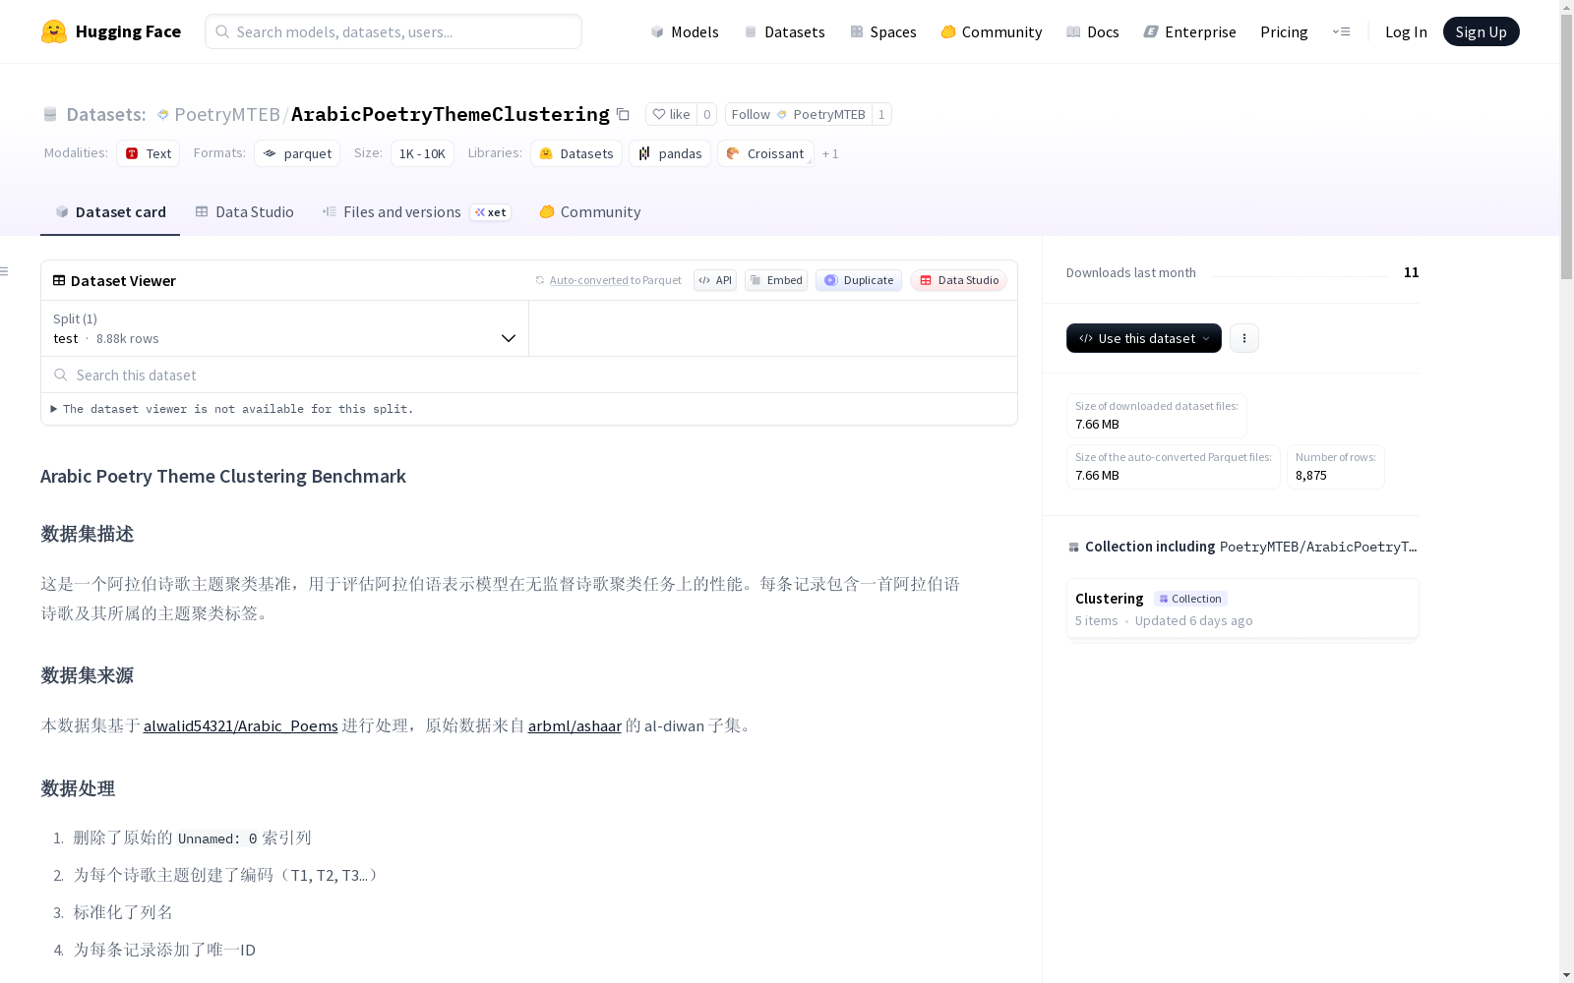Viewport: 1574px width, 983px height.
Task: Click Log In
Action: pyautogui.click(x=1406, y=31)
